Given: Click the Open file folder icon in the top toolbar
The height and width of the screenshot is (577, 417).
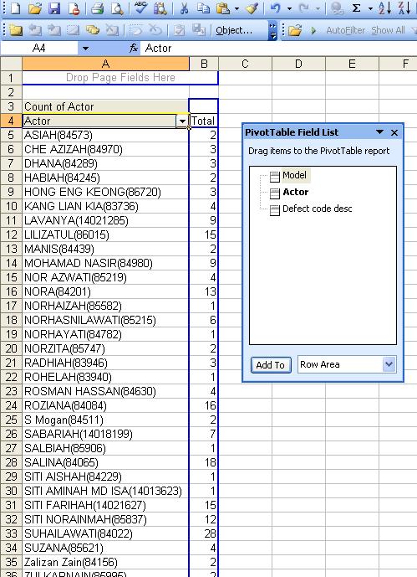Looking at the screenshot, I should tap(35, 8).
